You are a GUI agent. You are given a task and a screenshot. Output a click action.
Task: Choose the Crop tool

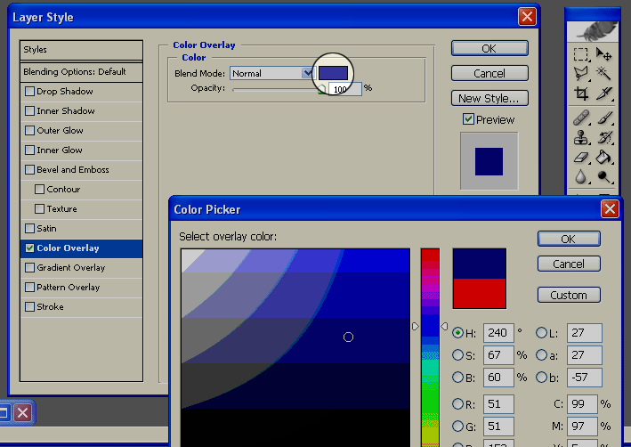click(581, 94)
